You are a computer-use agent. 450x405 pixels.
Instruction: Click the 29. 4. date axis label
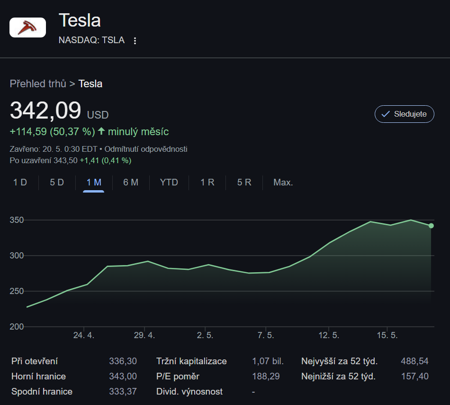(144, 335)
